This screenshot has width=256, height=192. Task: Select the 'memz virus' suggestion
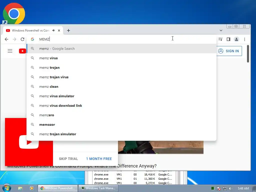(121, 58)
